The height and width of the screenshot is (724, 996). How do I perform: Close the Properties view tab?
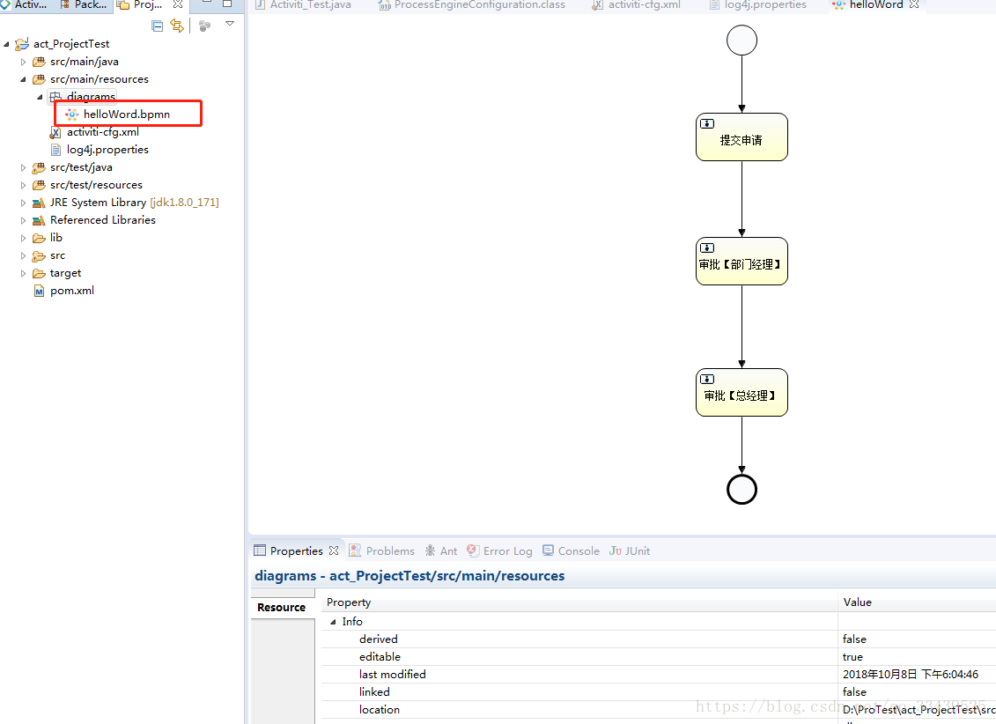[334, 550]
